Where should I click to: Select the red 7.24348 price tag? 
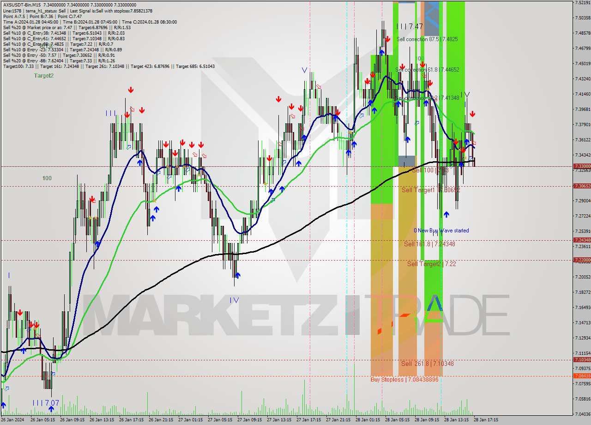tap(582, 240)
